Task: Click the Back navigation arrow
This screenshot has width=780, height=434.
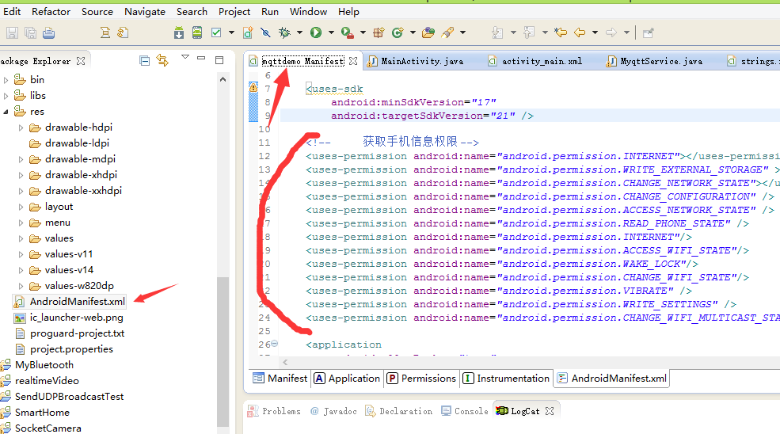Action: (x=580, y=32)
